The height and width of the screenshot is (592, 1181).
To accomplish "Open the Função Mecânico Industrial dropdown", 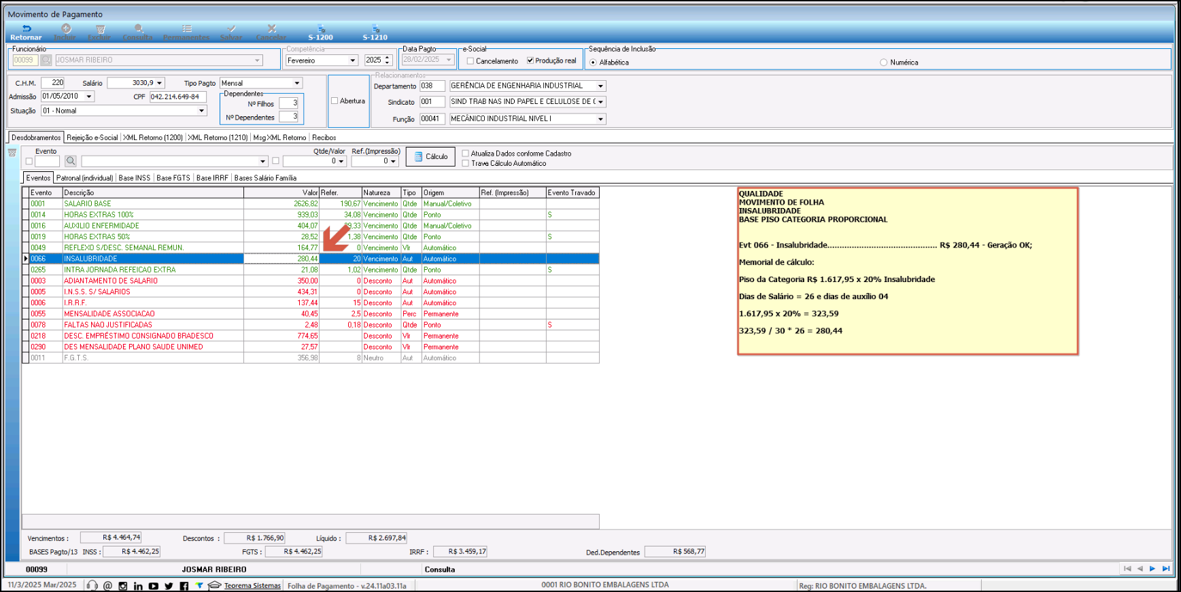I will click(x=600, y=119).
